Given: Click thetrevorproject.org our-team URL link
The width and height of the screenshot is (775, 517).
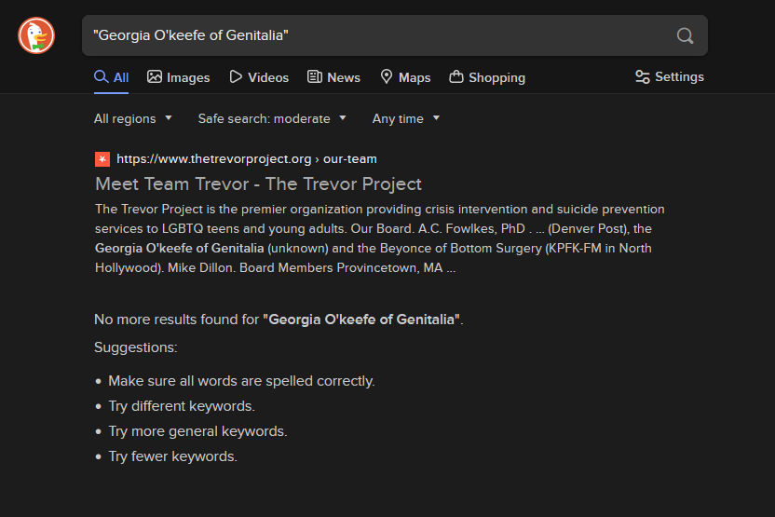Looking at the screenshot, I should click(x=247, y=159).
